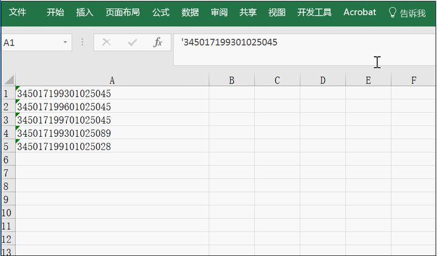Switch to the 页面布局 Page Layout tab
437x256 pixels.
[x=123, y=13]
